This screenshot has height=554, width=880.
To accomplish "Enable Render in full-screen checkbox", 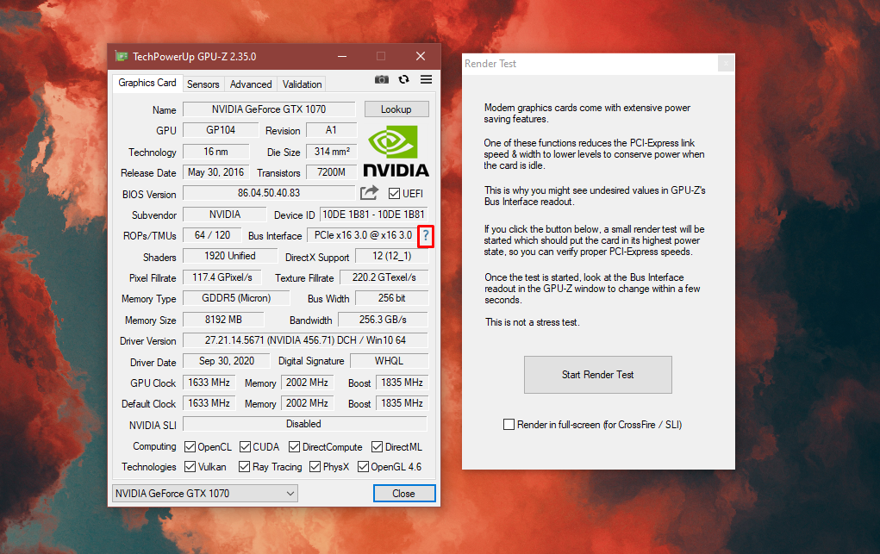I will (509, 425).
